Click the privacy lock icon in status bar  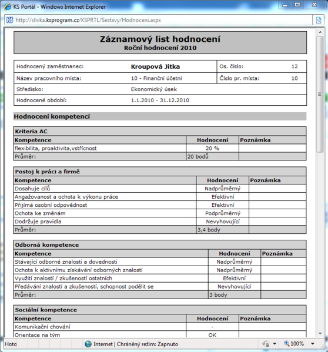(266, 344)
